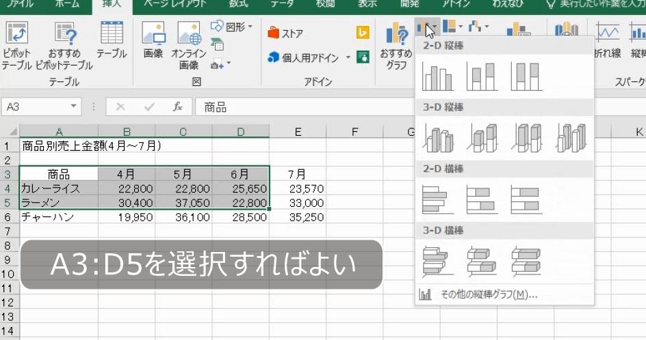
Task: Choose 2-D clustered bar chart
Action: (x=437, y=200)
